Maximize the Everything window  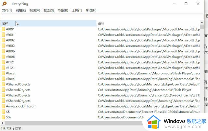click(186, 4)
